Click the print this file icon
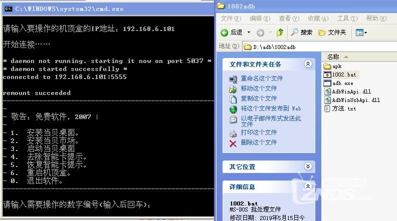 [x=233, y=133]
